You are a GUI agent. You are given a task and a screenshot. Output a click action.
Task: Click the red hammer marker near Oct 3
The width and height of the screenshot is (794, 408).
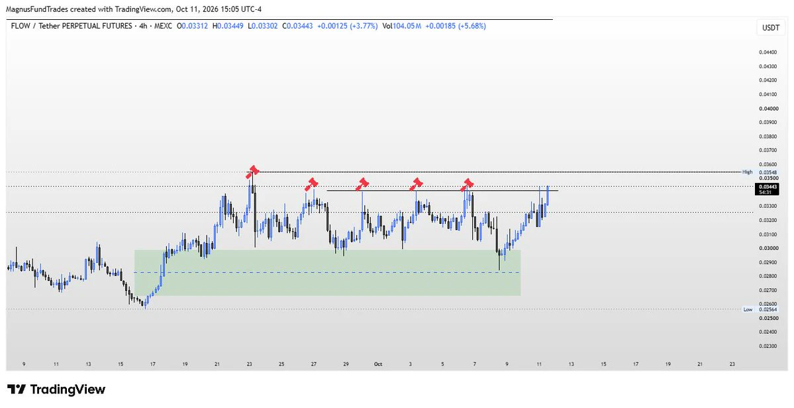416,183
